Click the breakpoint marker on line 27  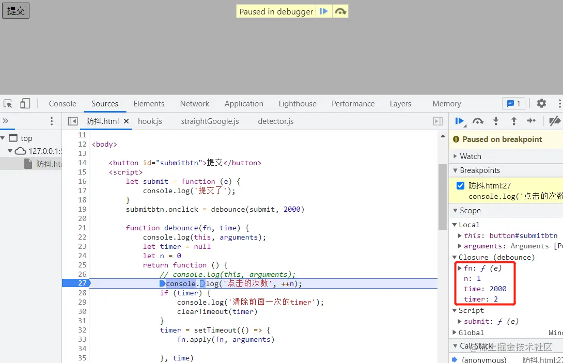point(76,283)
